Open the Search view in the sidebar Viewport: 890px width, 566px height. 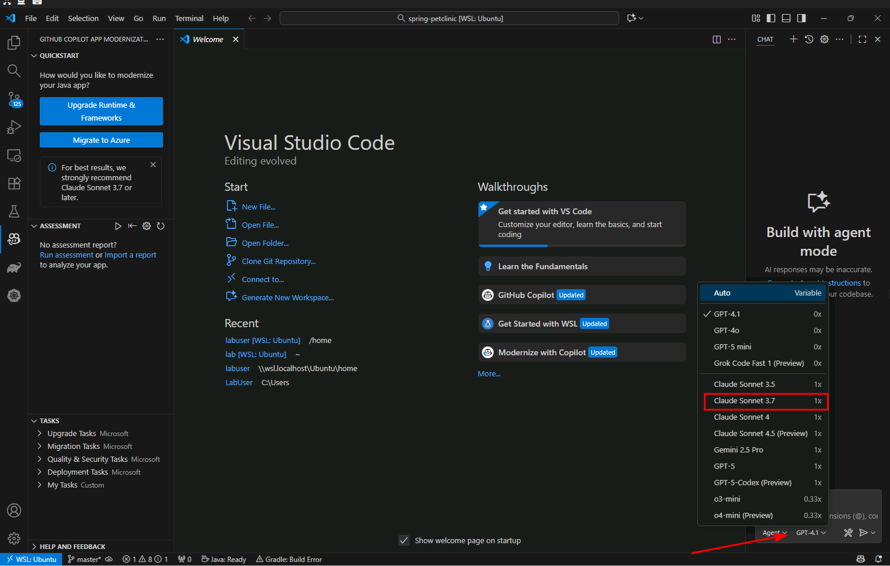[14, 71]
